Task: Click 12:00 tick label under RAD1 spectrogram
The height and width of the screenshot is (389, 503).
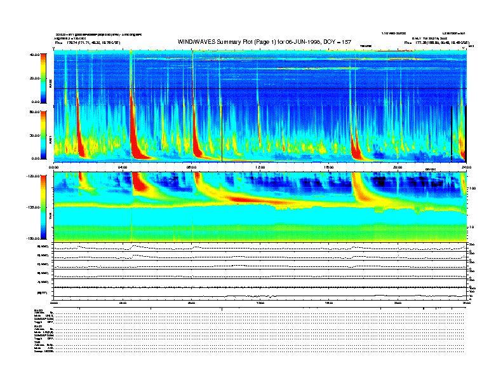Action: [260, 167]
